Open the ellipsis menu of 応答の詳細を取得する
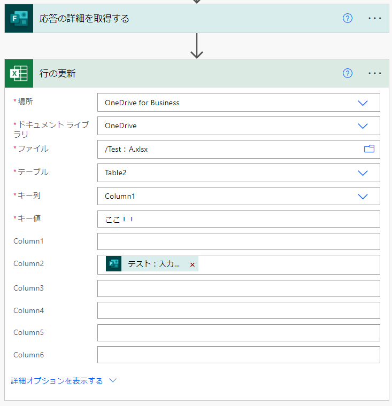392x406 pixels. tap(375, 18)
